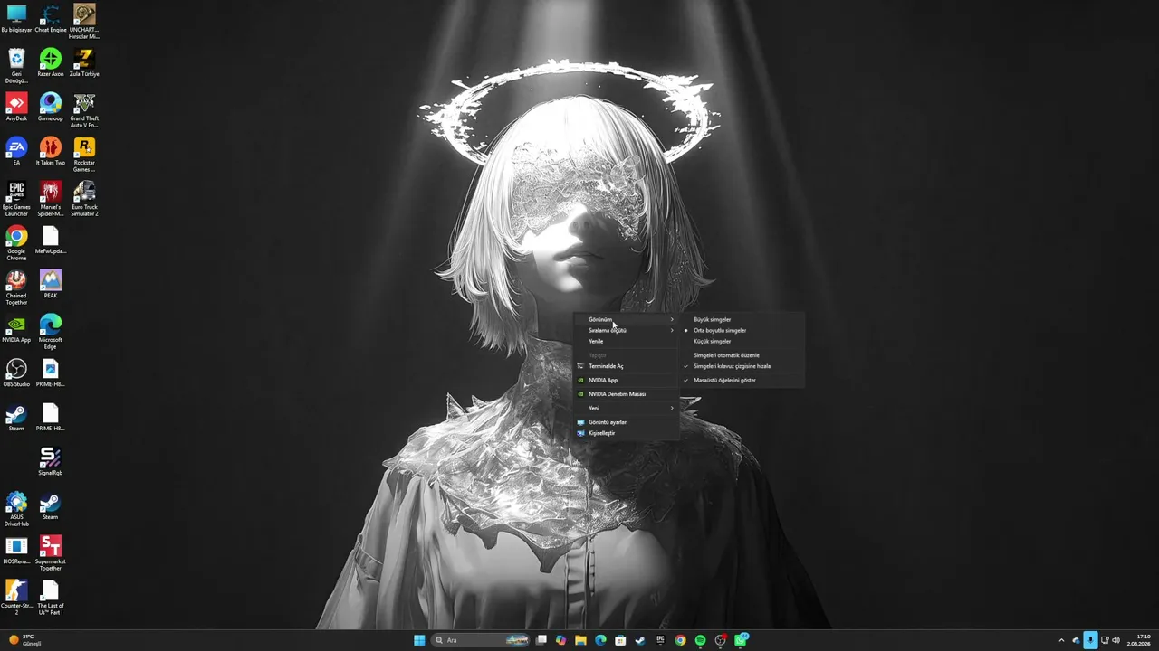
Task: Open Razer Axon desktop shortcut
Action: [51, 62]
